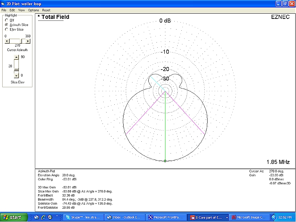The height and width of the screenshot is (222, 296).
Task: Click Reset in the menu bar
Action: (46, 10)
